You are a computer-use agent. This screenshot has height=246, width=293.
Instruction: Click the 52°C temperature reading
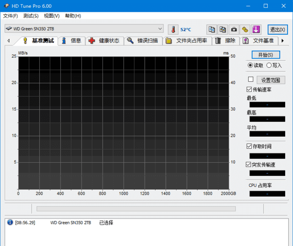point(186,30)
